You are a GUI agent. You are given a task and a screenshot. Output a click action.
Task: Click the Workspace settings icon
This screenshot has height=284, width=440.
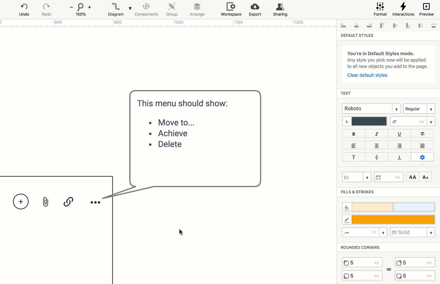click(231, 7)
